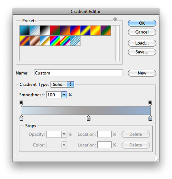Click the Smoothness value field
Screen dimensions: 172x179
54,95
